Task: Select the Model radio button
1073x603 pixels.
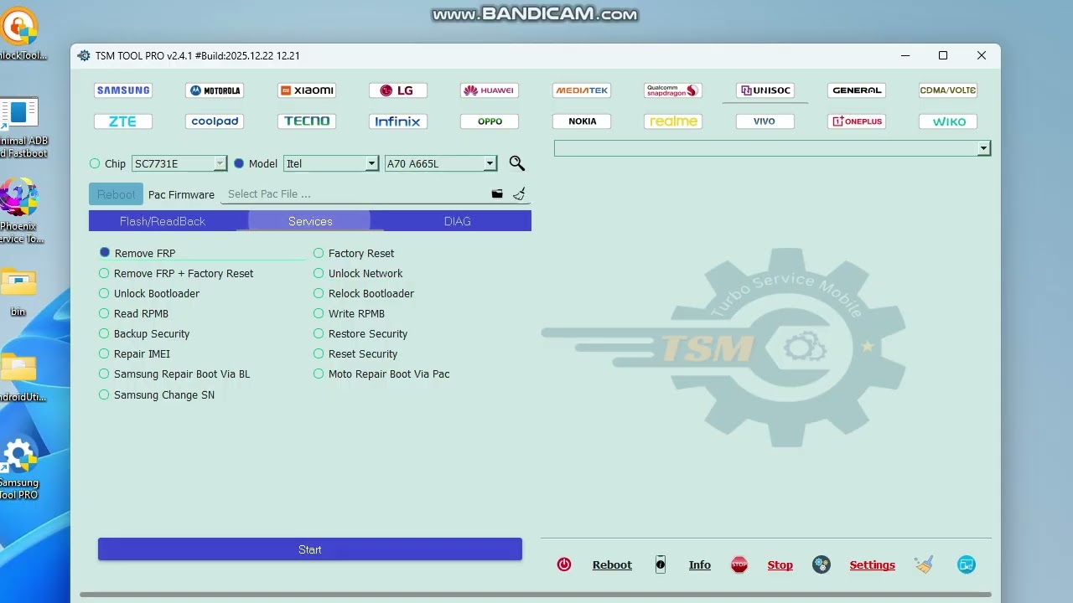Action: coord(239,163)
